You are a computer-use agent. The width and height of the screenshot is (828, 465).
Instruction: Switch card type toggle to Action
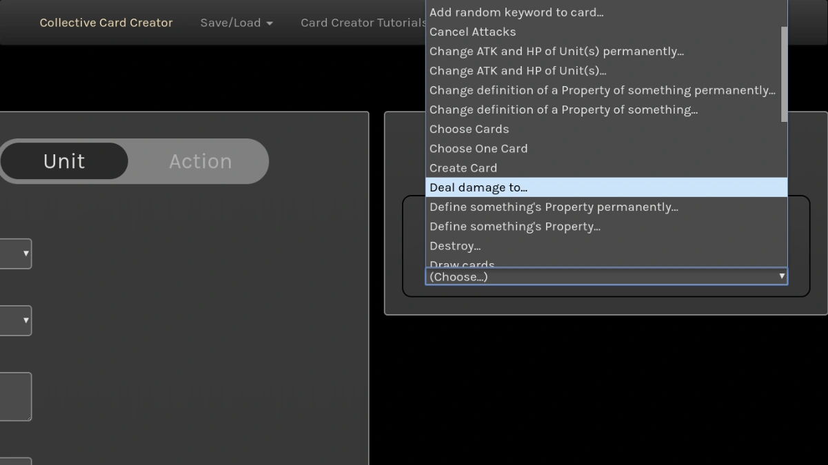point(201,161)
